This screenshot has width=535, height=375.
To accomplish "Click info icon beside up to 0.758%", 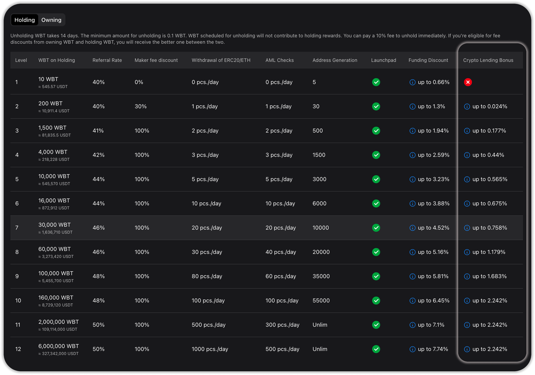I will pyautogui.click(x=467, y=228).
